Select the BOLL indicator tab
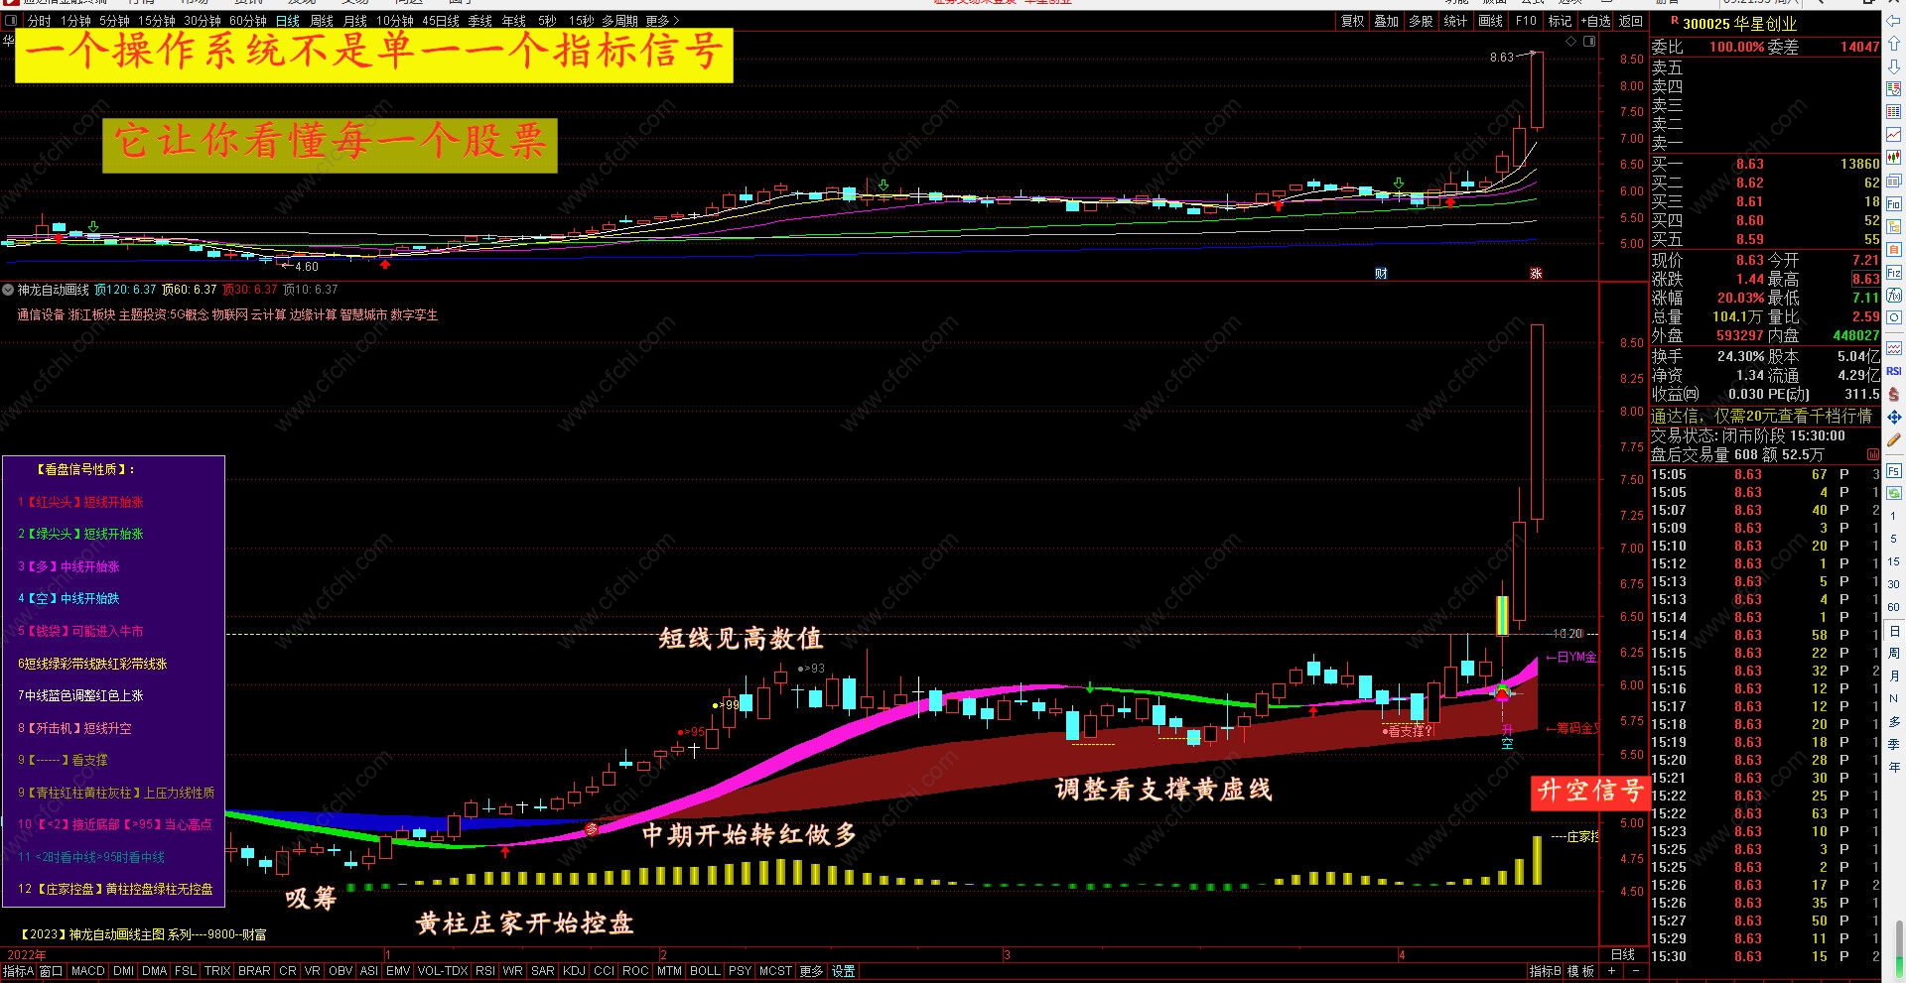The height and width of the screenshot is (983, 1906). pyautogui.click(x=705, y=971)
